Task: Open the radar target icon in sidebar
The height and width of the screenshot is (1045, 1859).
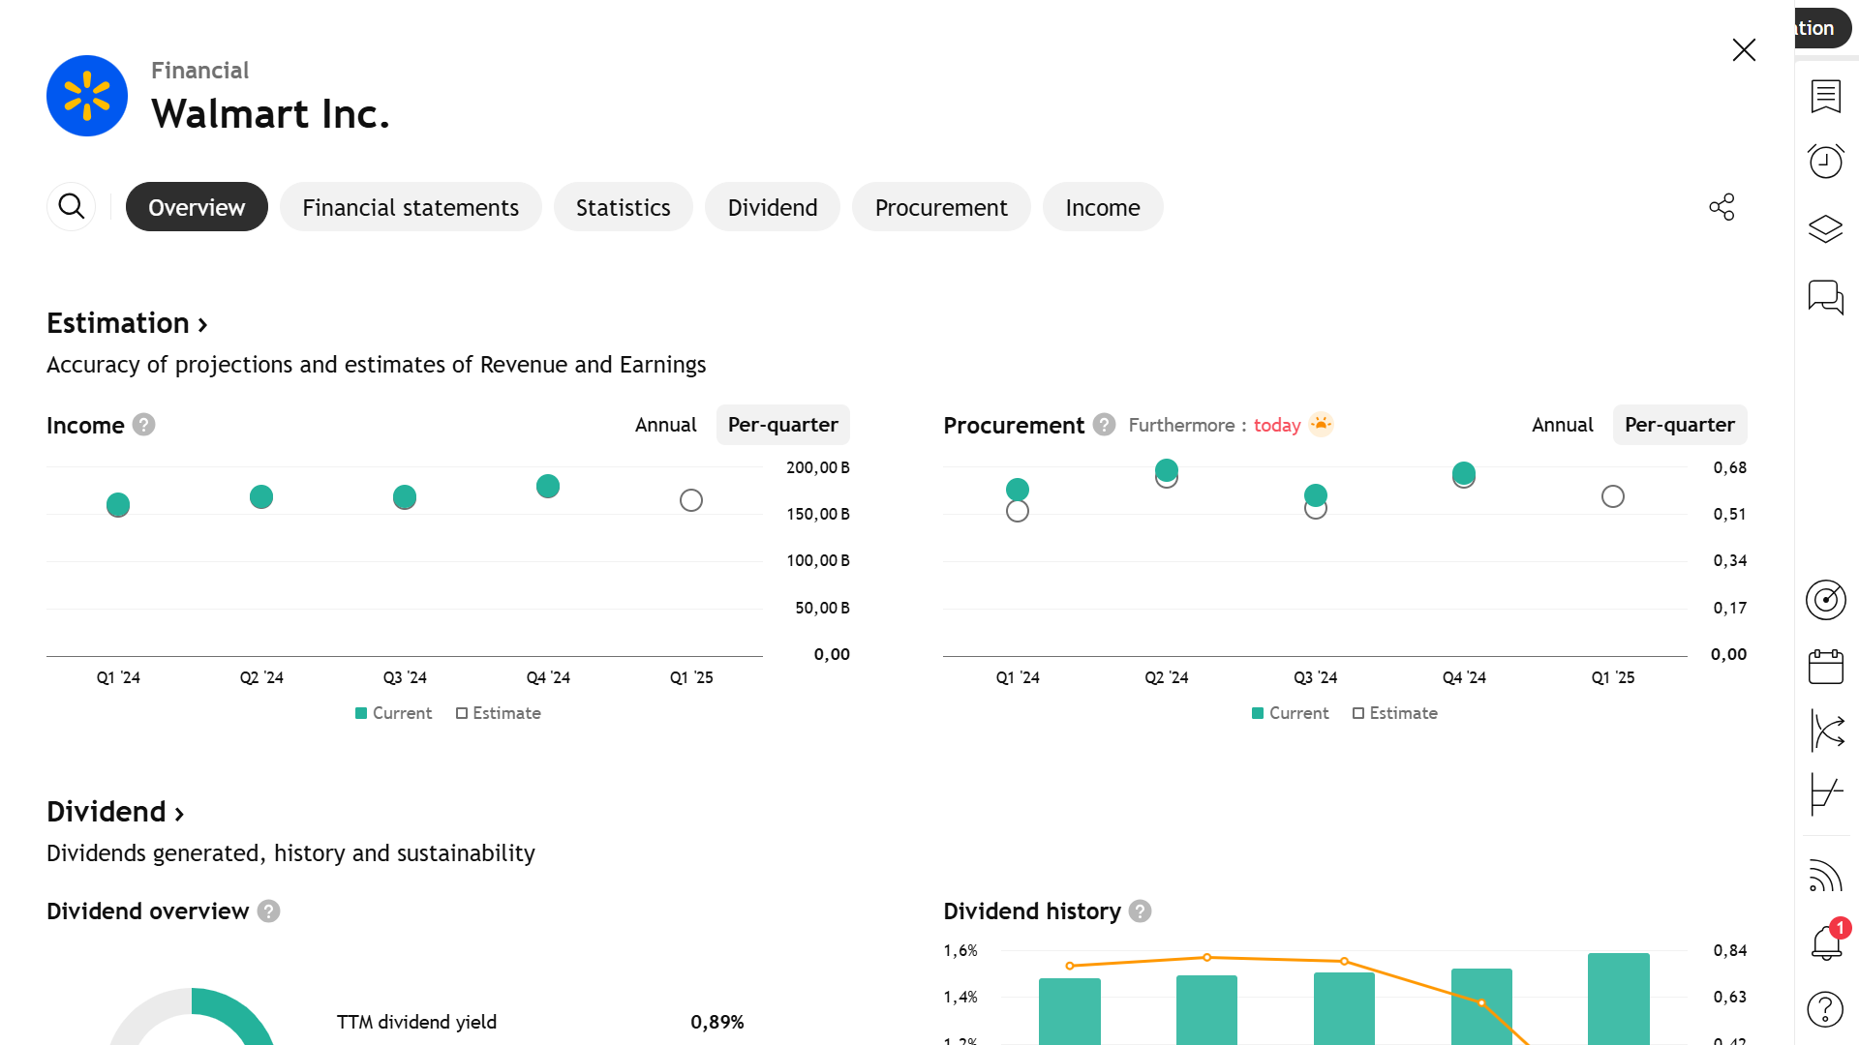Action: 1826,600
